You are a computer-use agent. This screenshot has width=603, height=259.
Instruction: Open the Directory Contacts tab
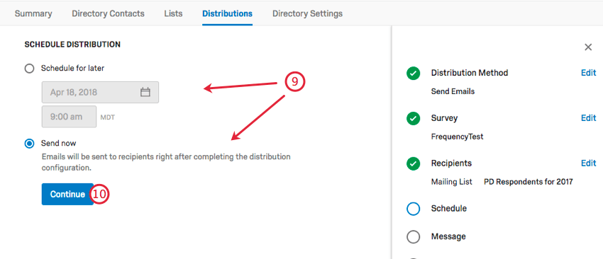pyautogui.click(x=108, y=13)
